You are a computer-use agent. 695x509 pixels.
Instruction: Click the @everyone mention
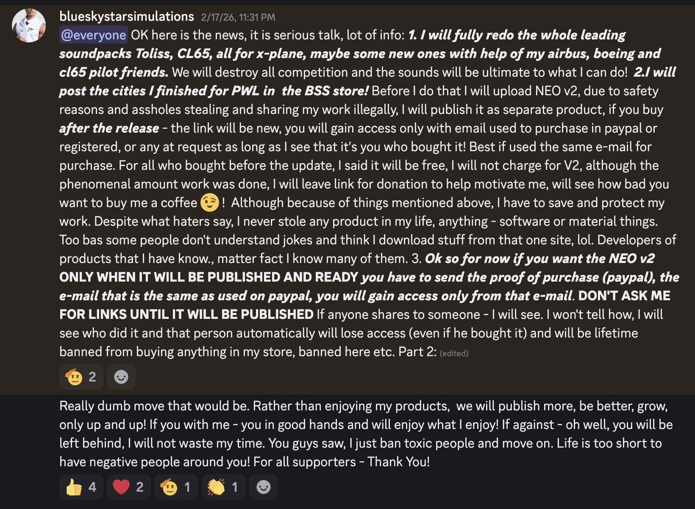pos(93,35)
